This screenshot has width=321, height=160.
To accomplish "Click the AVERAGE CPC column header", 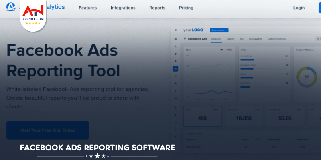I will [303, 140].
